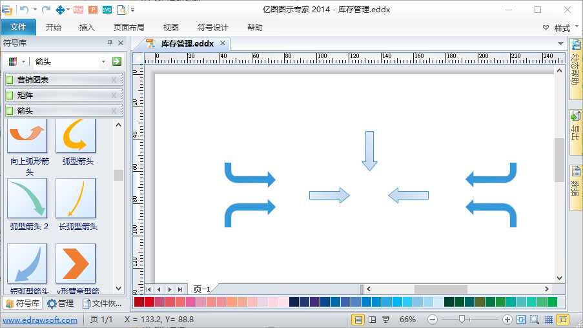Screen dimensions: 583x328
Task: Select the blue short arc arrow symbol
Action: [x=27, y=263]
